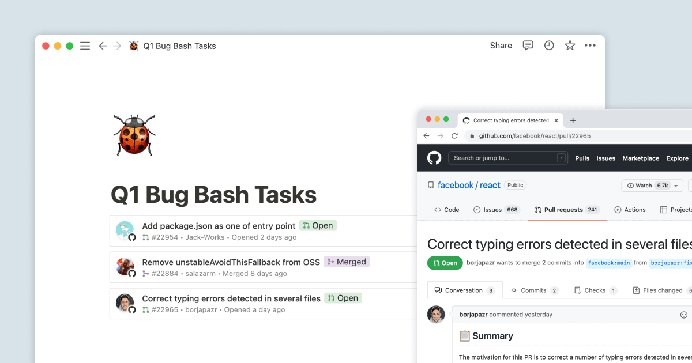
Task: Switch to the Commits tab
Action: 534,290
